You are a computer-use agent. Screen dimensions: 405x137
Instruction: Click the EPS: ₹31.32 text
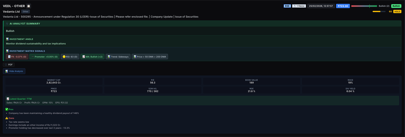click(62, 103)
